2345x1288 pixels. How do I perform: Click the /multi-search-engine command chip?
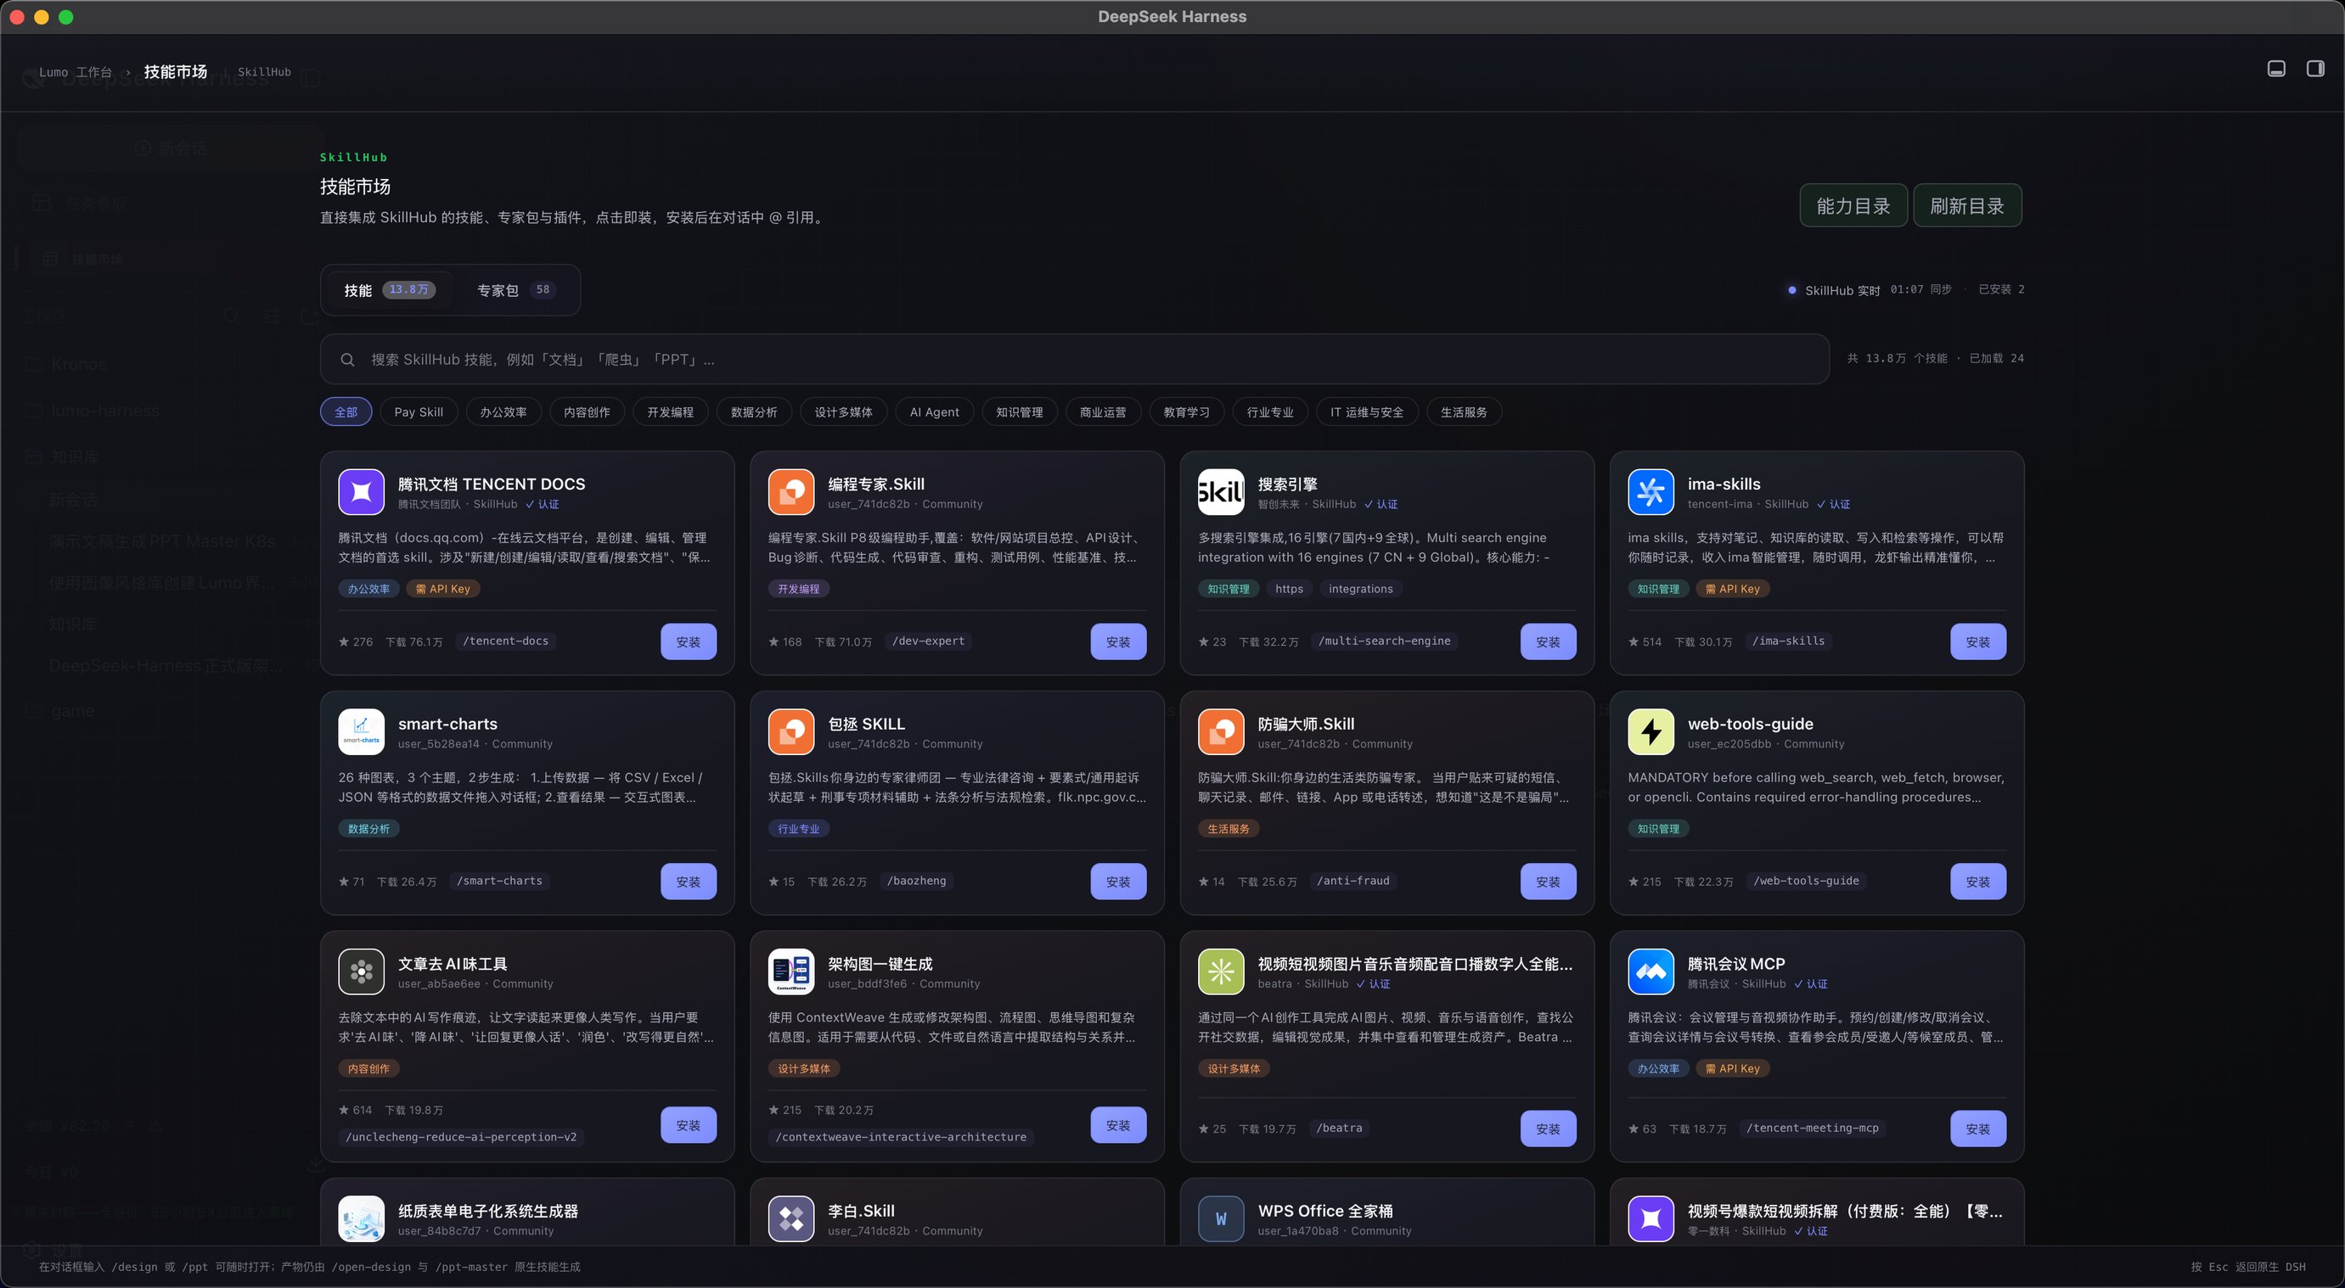click(1385, 641)
